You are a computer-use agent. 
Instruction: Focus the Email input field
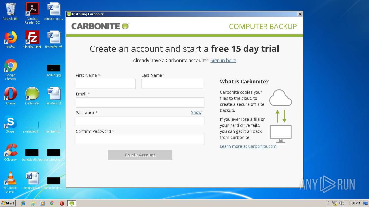(x=140, y=103)
